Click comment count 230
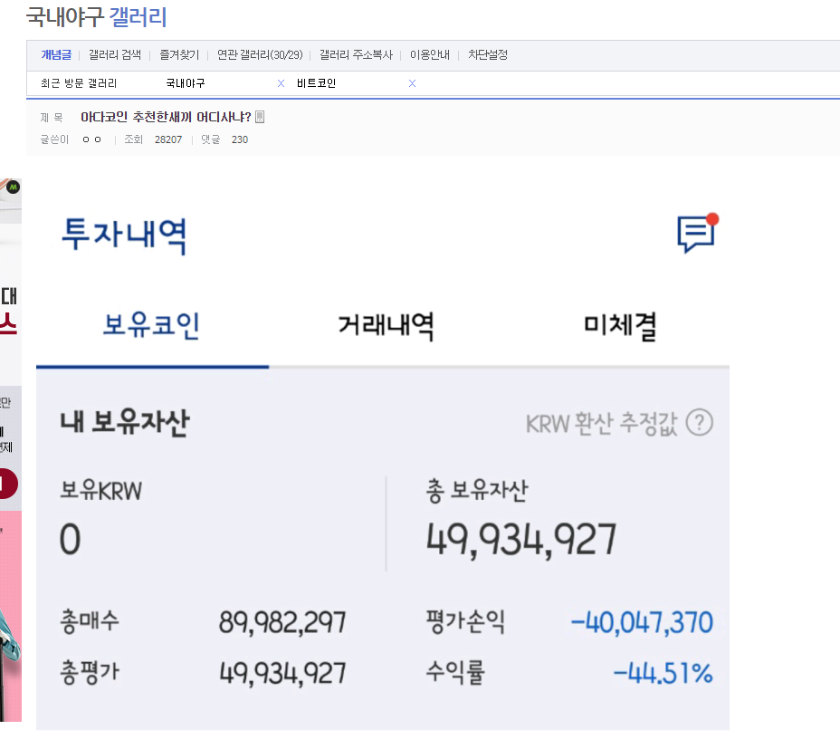The height and width of the screenshot is (749, 840). (x=240, y=139)
